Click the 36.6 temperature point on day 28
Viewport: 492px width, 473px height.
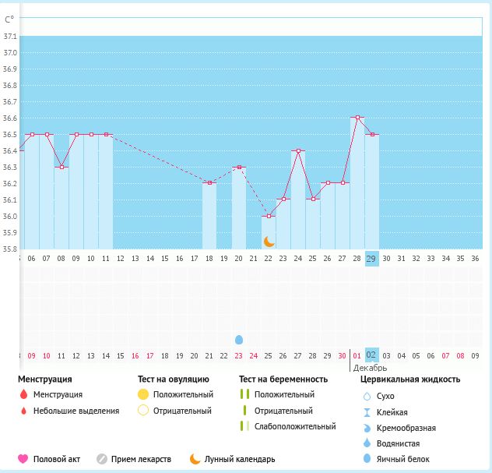[357, 118]
